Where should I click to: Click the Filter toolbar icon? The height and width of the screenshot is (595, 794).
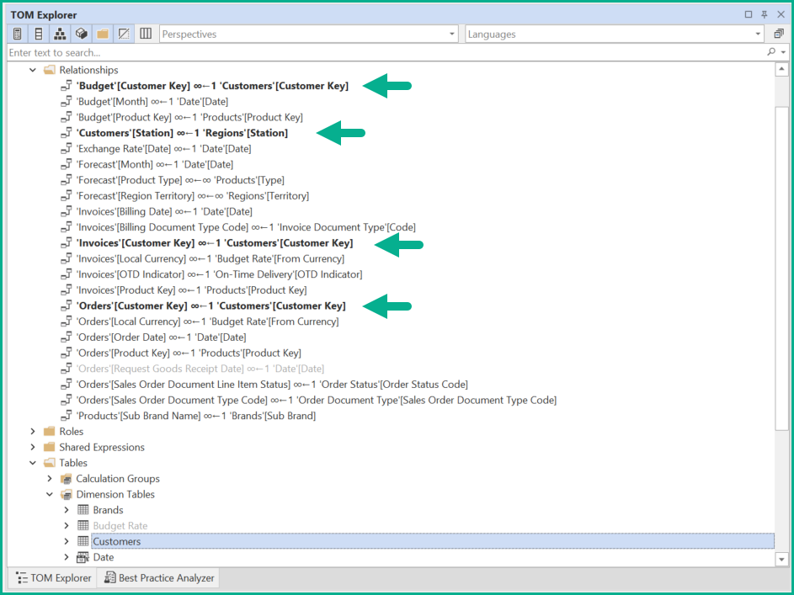click(124, 34)
